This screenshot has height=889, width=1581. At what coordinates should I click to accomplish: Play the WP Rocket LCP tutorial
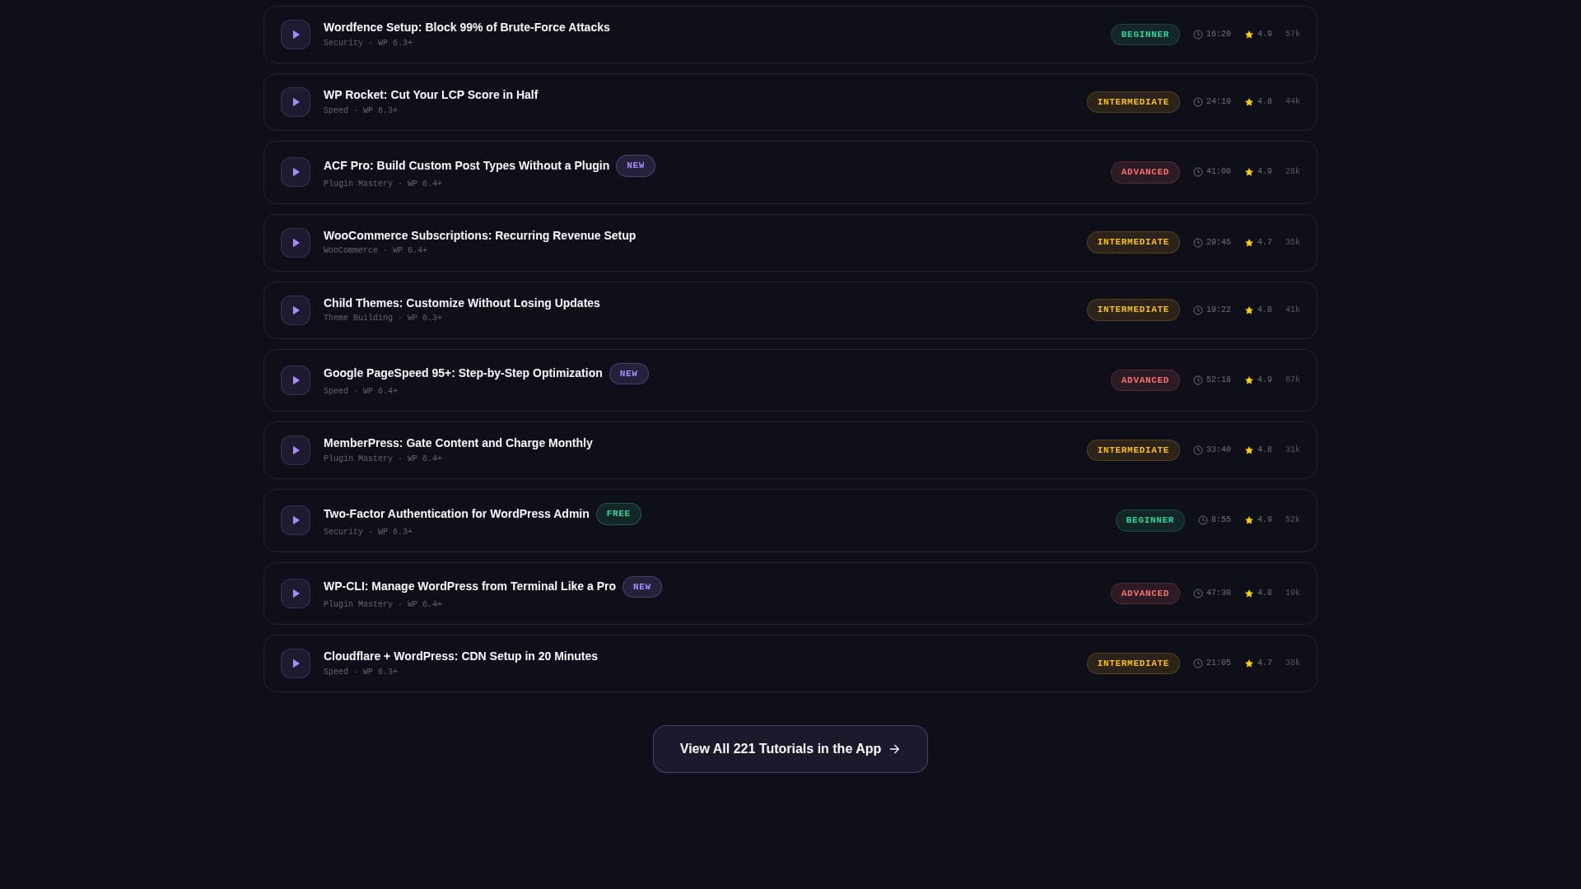coord(296,102)
